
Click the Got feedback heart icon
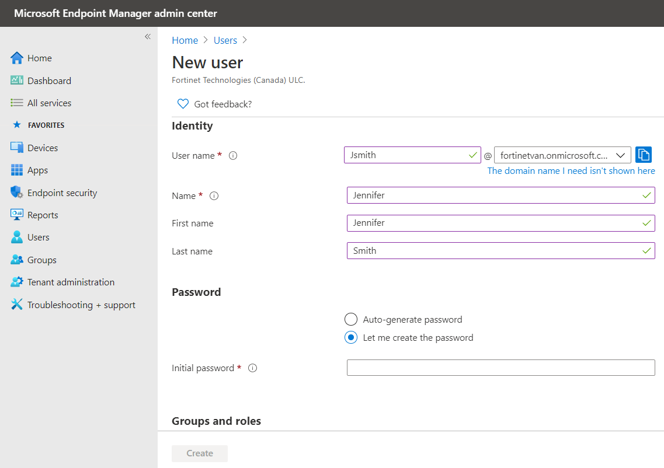(183, 104)
